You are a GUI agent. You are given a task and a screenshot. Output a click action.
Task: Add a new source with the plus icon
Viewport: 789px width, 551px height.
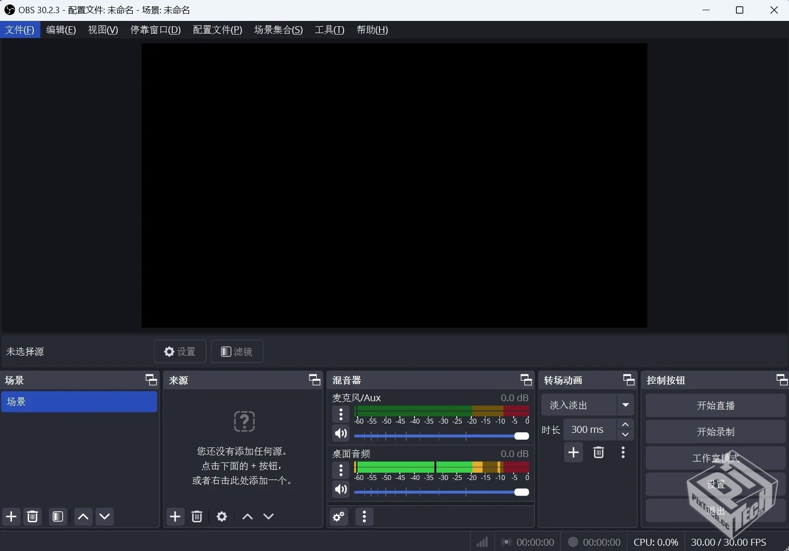tap(175, 516)
